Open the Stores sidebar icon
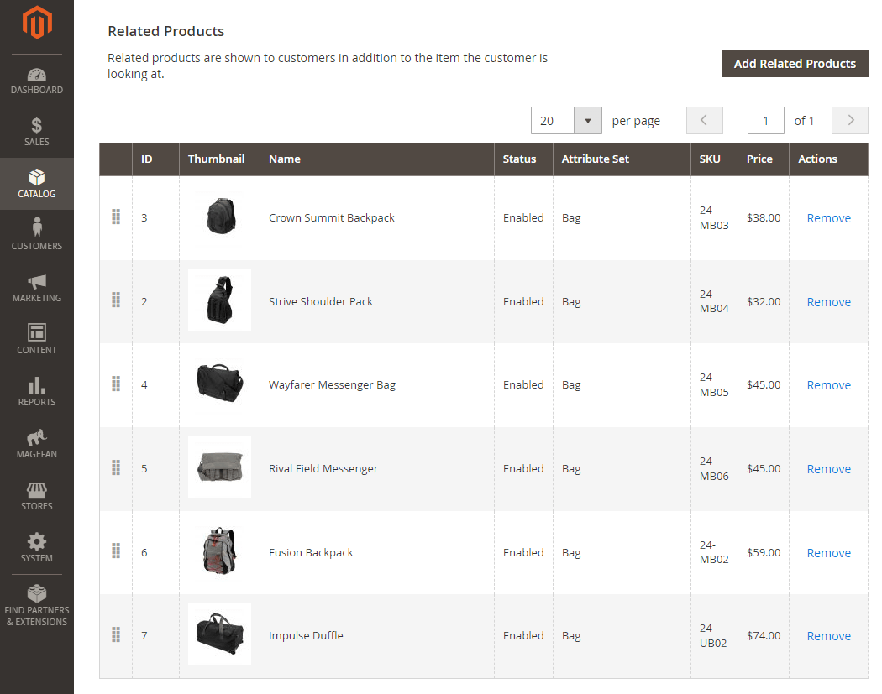This screenshot has width=882, height=694. (37, 489)
